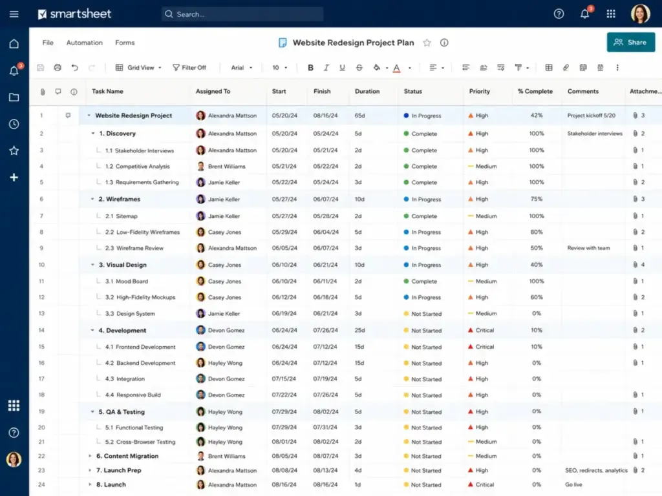The height and width of the screenshot is (496, 662).
Task: Click the redo arrow icon
Action: tap(92, 67)
